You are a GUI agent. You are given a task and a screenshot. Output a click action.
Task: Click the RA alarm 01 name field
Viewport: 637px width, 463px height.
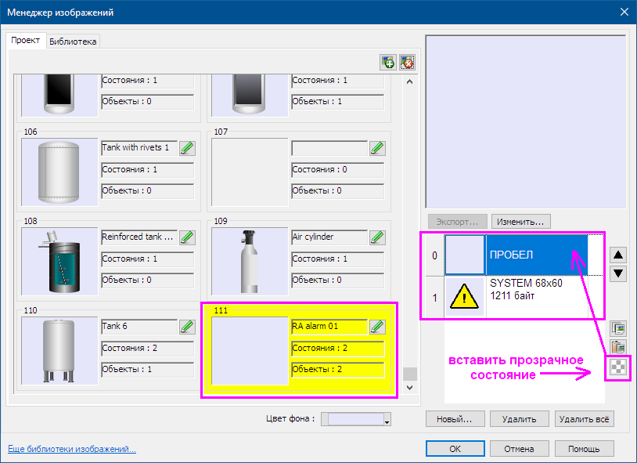(329, 327)
